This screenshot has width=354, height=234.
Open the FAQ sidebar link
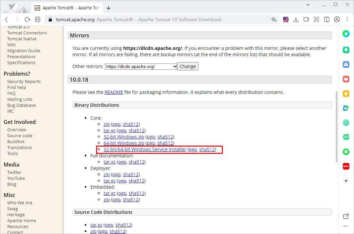pyautogui.click(x=11, y=93)
